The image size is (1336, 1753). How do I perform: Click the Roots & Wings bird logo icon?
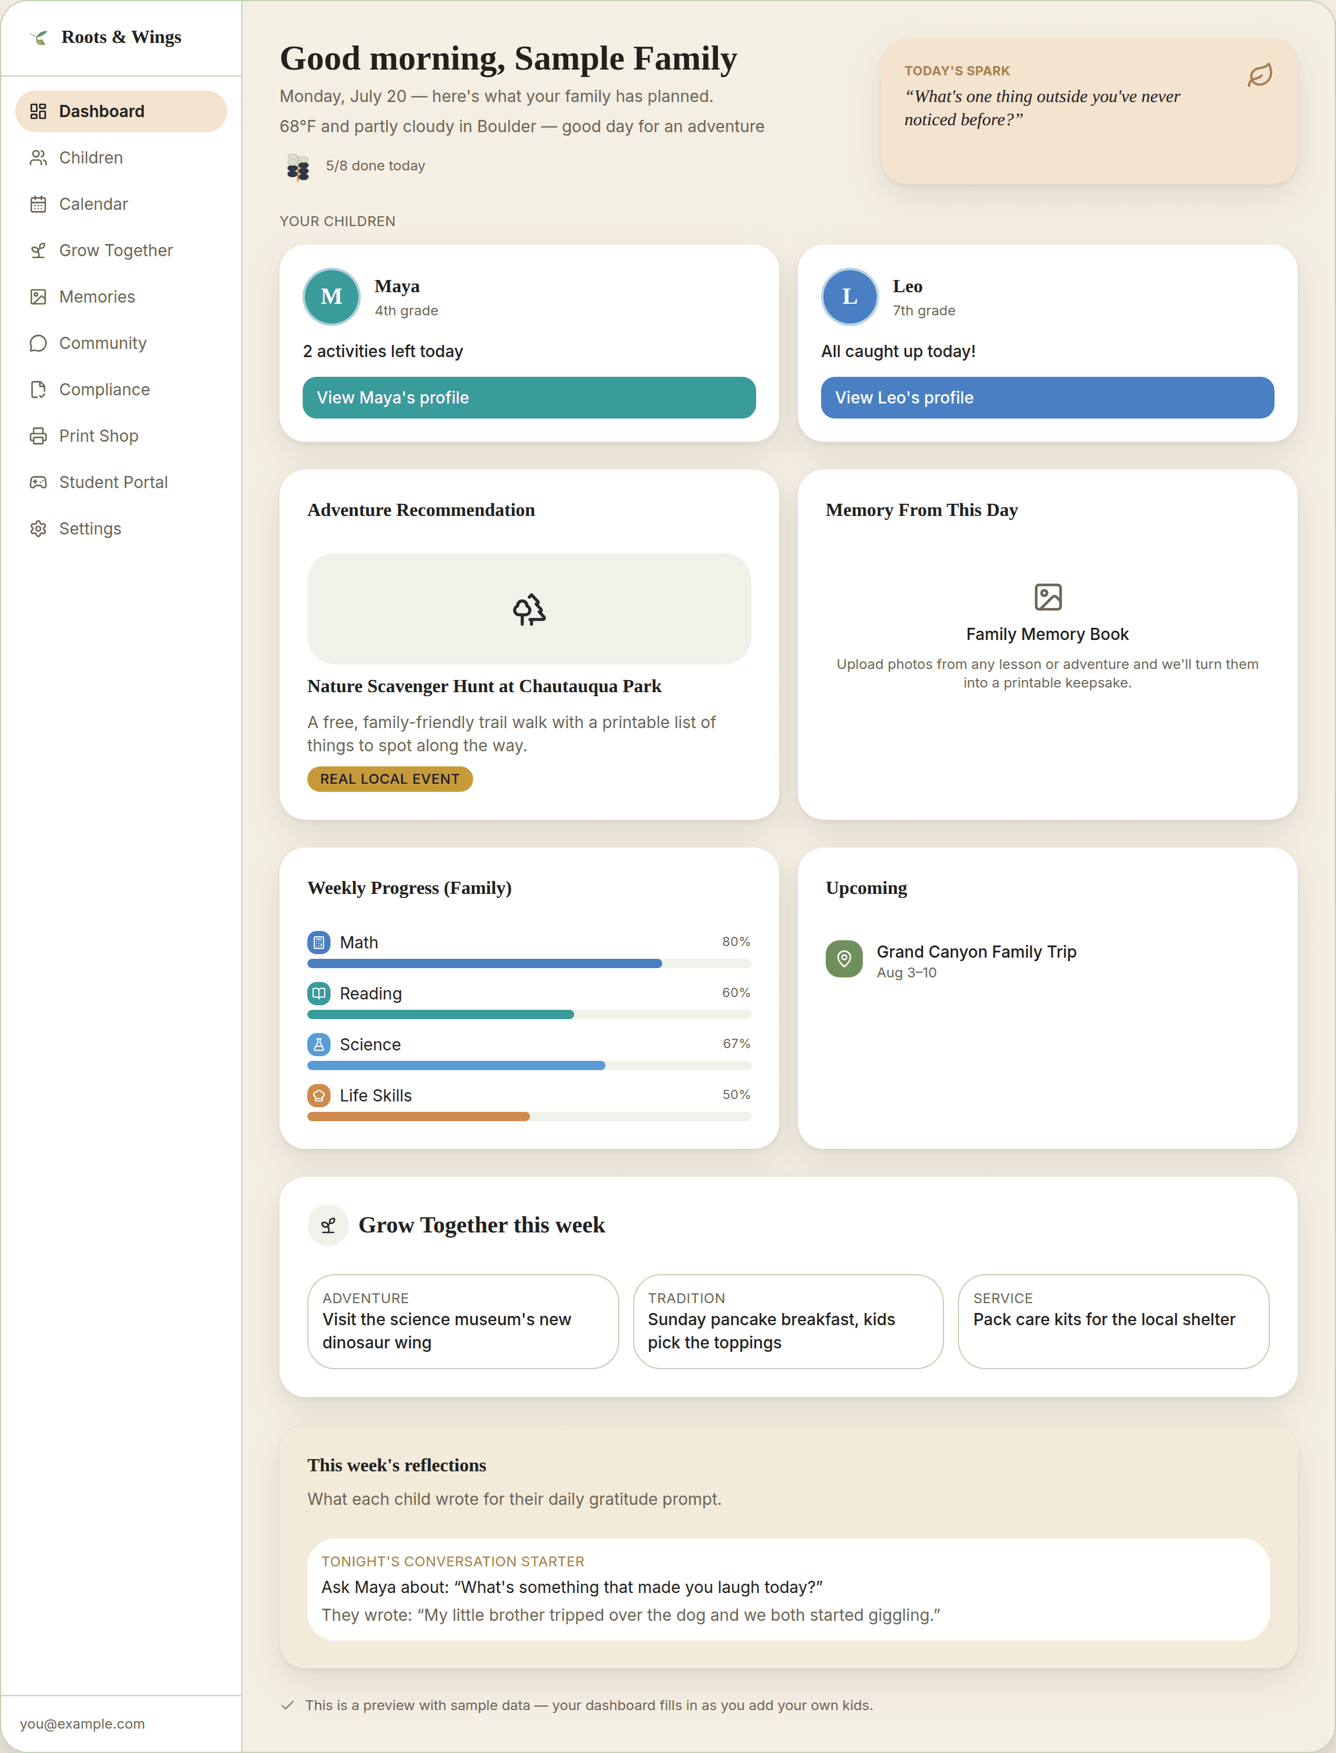[38, 37]
